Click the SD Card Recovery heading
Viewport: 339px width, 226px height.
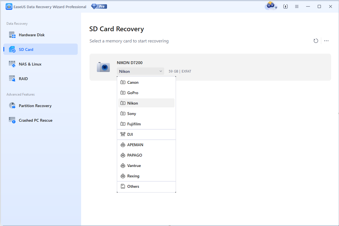click(117, 29)
